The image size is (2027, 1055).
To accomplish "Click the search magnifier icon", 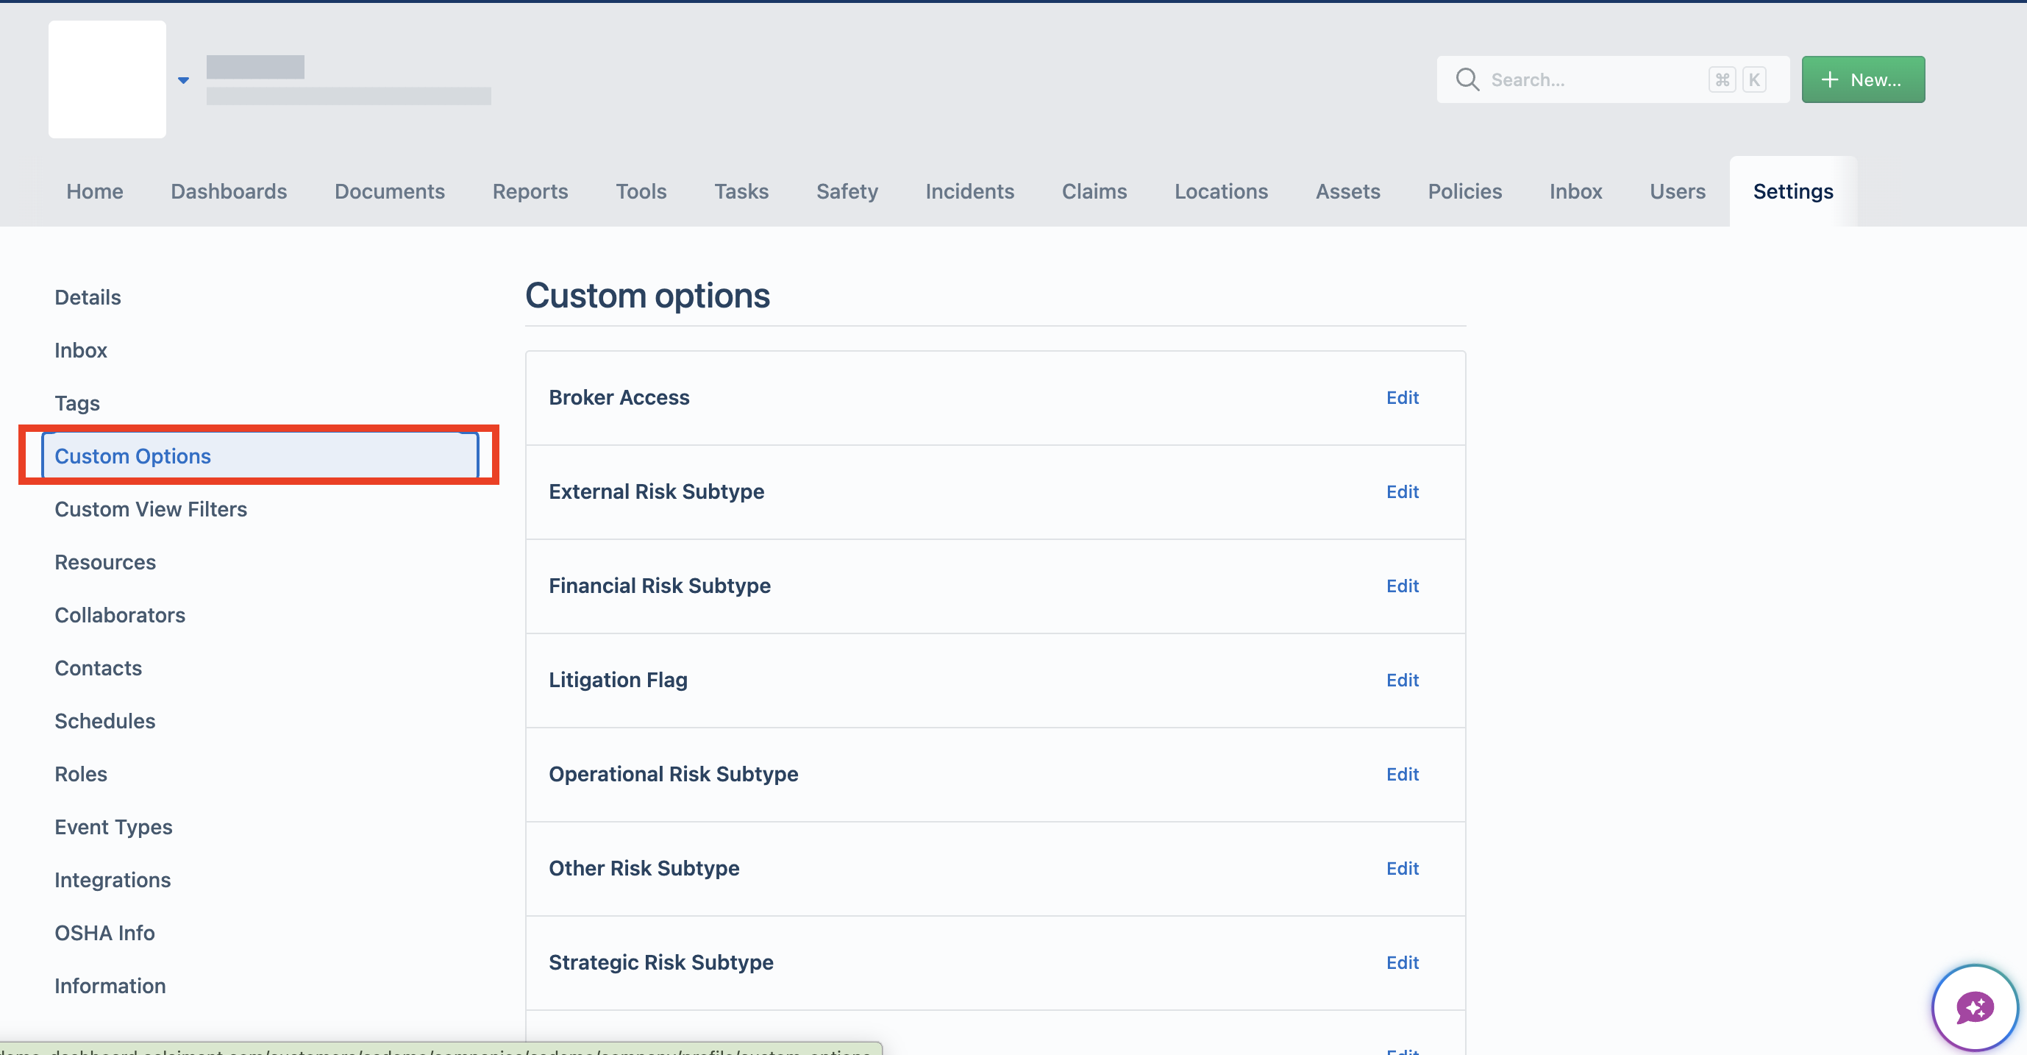I will click(x=1467, y=79).
